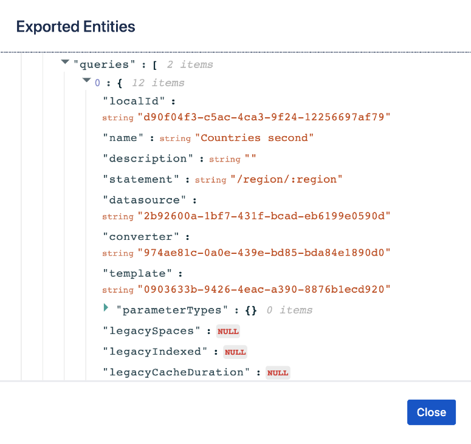471x444 pixels.
Task: Click the converter ID starting with 974ae81c
Action: point(264,253)
